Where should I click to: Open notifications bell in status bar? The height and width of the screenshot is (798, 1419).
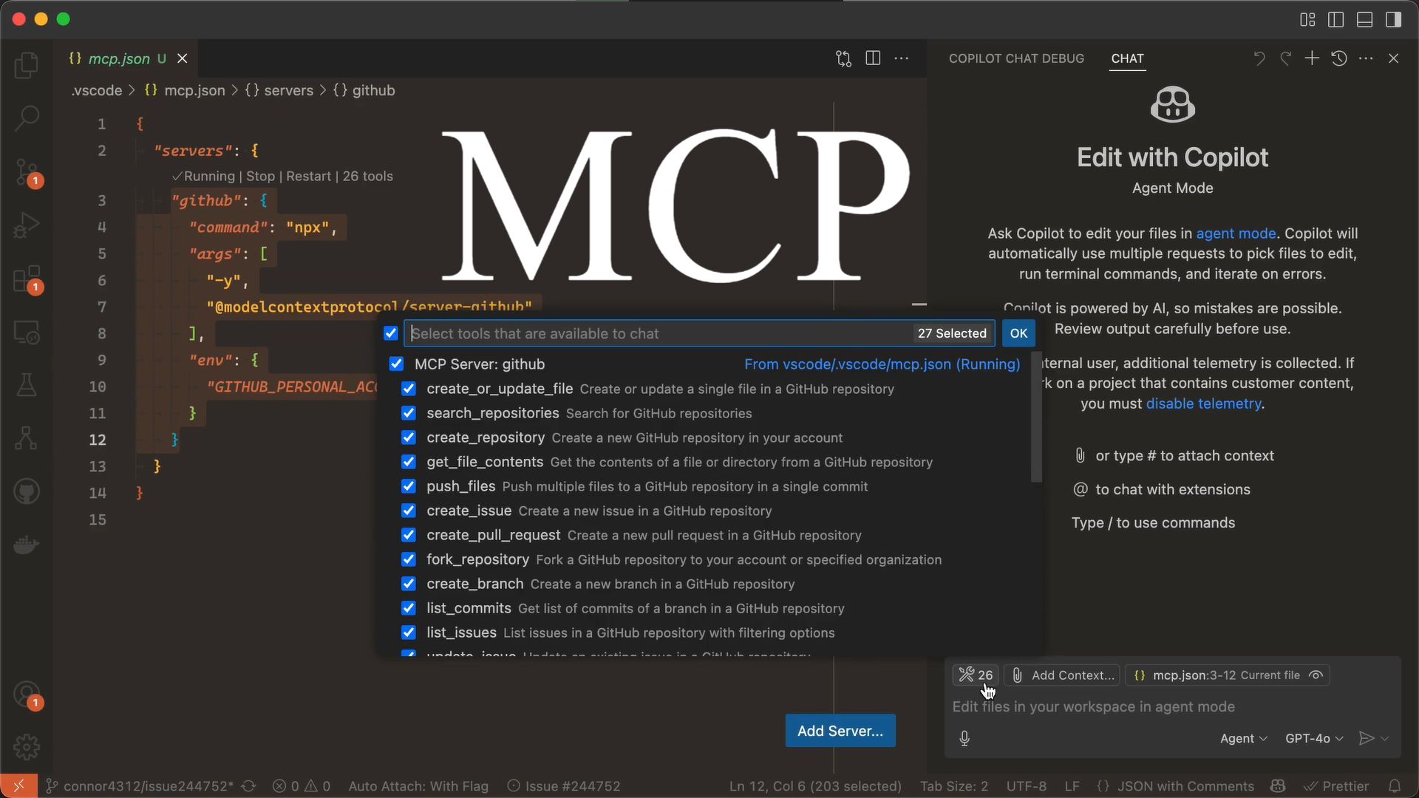point(1395,786)
